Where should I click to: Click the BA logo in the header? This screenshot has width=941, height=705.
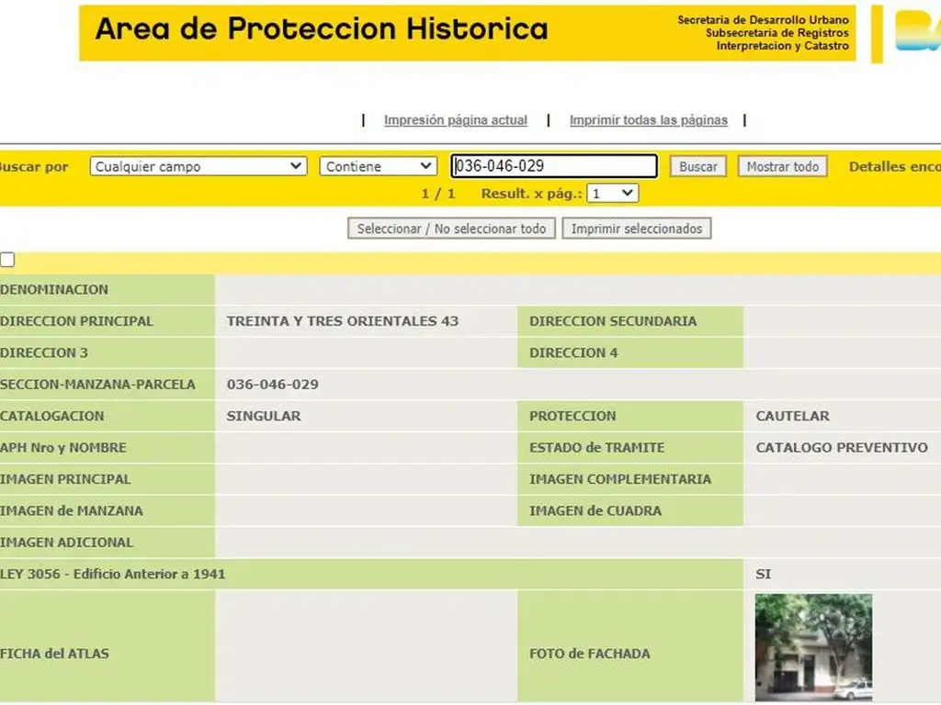tap(917, 32)
